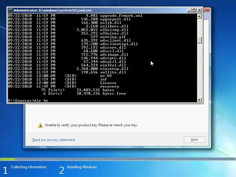Click the warning.gif file name
Screen dimensions: 236x177
pos(113,37)
